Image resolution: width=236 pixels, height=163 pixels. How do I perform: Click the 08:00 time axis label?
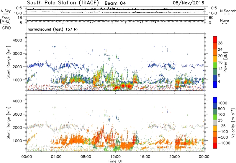86,157
